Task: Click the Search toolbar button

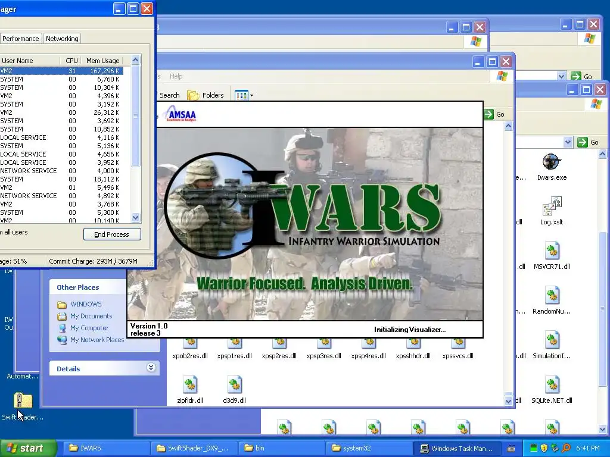Action: (170, 95)
